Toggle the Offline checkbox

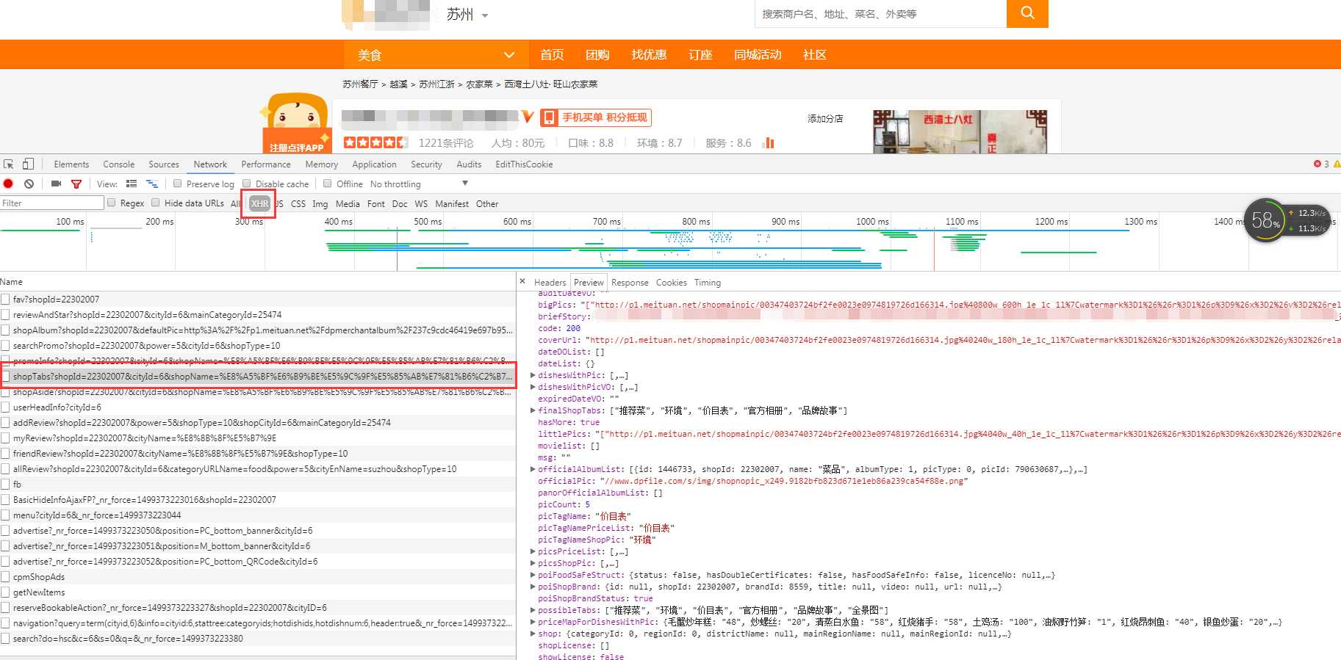[328, 184]
